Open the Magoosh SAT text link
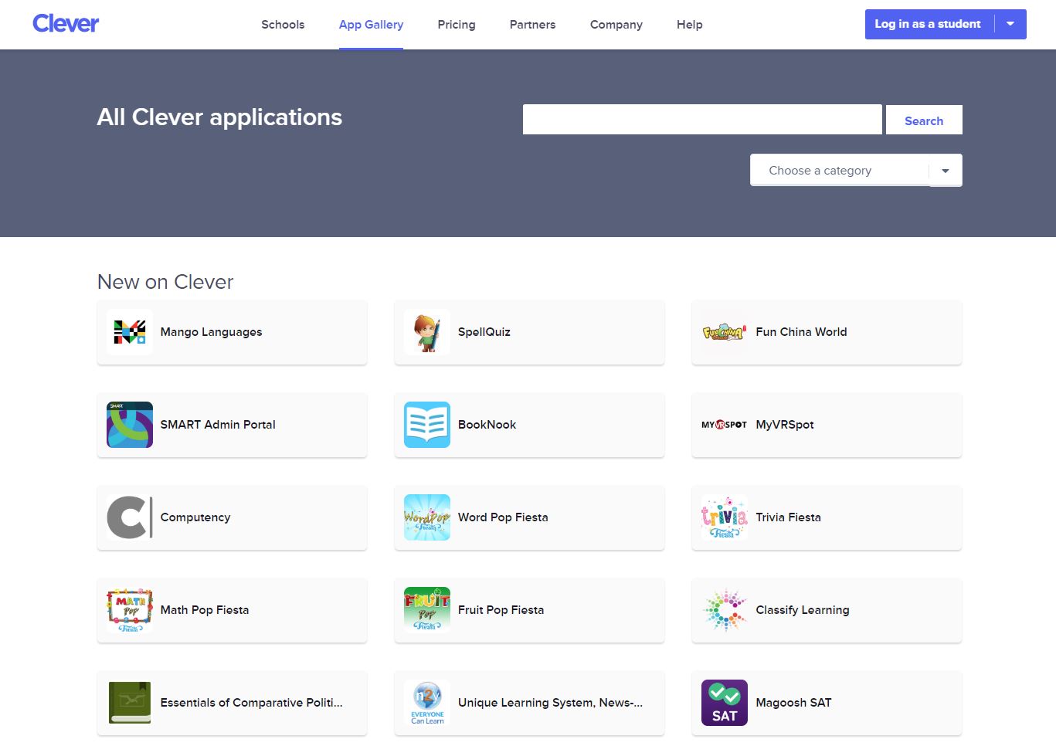 click(x=793, y=703)
